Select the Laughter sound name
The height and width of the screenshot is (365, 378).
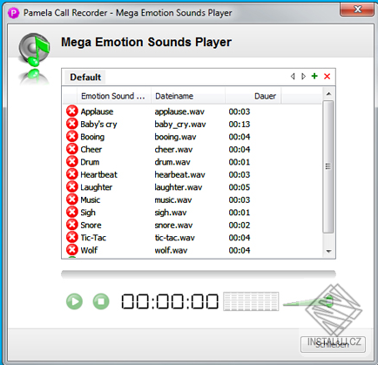[97, 187]
